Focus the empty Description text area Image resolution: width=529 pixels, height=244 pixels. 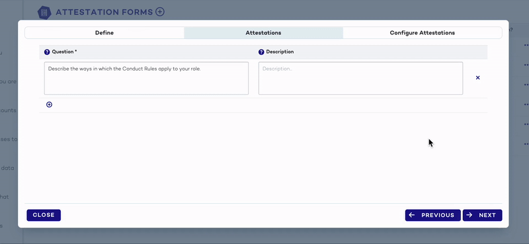point(360,78)
